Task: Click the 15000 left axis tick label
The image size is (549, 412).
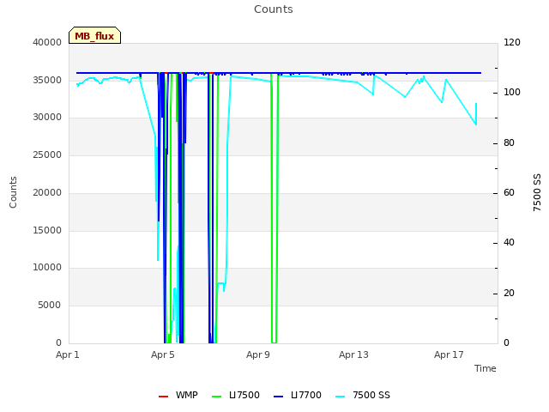Action: pyautogui.click(x=47, y=231)
